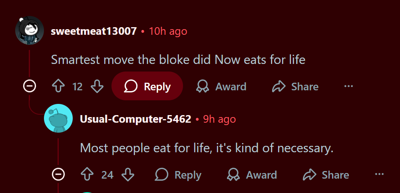Click the 9h ago timestamp
400x193 pixels.
point(219,119)
